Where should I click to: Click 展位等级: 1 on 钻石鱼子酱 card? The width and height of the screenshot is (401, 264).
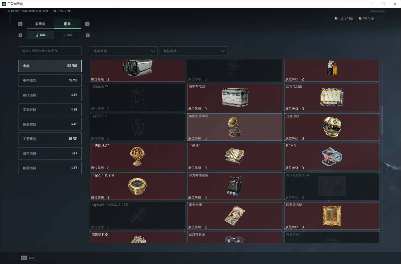click(100, 197)
